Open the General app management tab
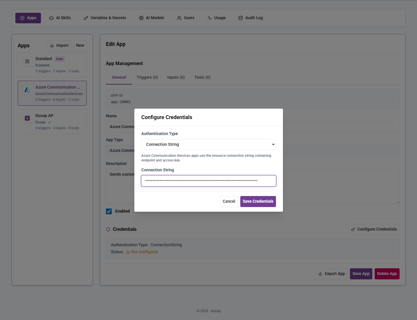417x320 pixels. coord(119,78)
